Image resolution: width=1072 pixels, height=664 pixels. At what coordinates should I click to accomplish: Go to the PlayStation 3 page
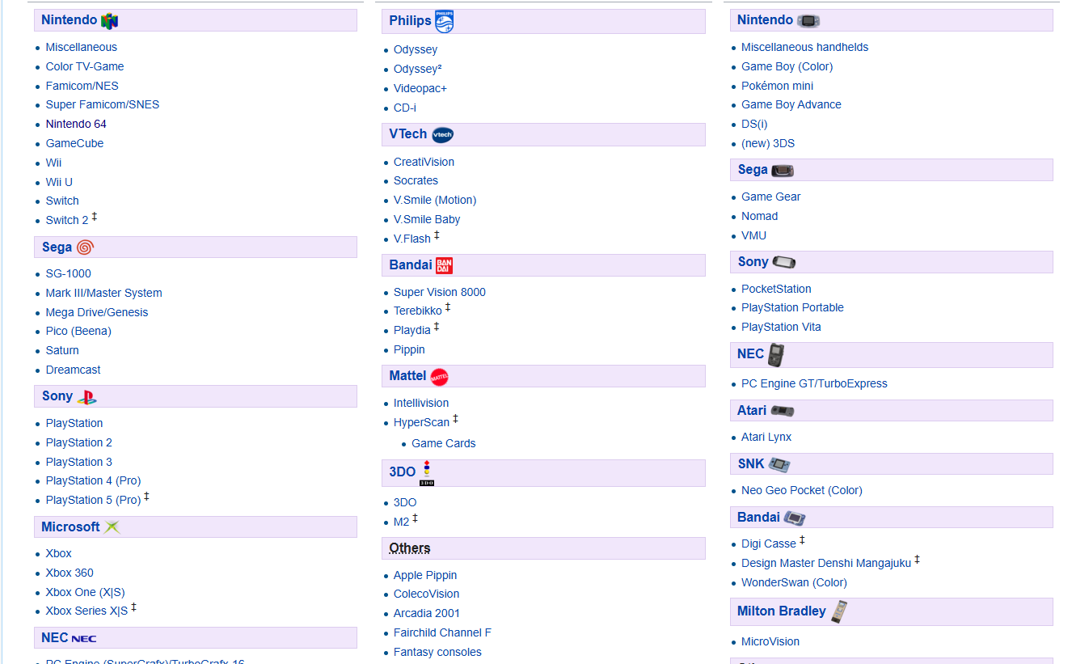tap(79, 462)
